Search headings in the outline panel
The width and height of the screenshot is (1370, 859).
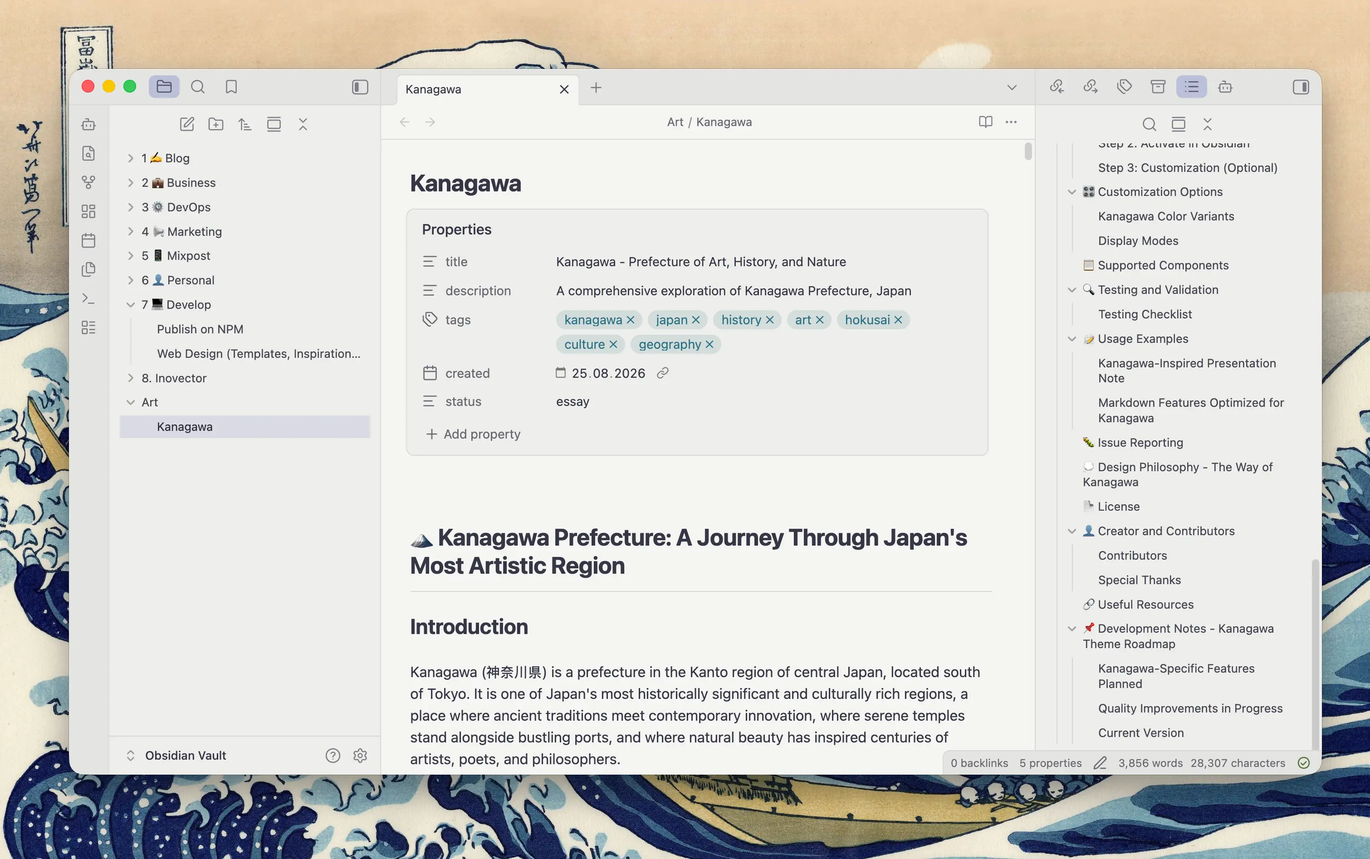point(1149,124)
